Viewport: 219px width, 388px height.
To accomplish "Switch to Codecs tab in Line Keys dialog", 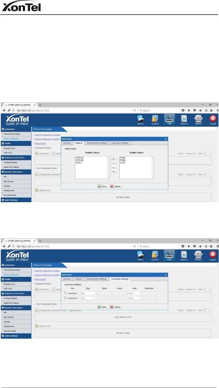I will coord(79,279).
